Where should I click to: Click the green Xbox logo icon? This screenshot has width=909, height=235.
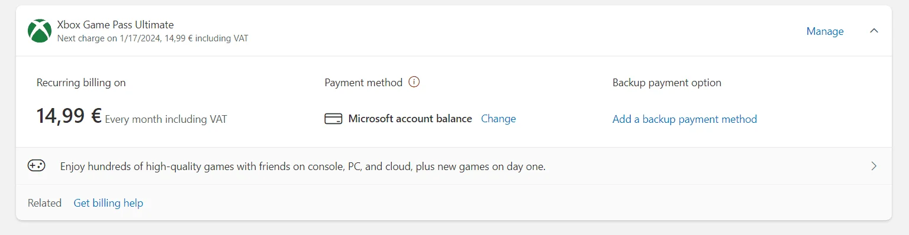[x=40, y=31]
